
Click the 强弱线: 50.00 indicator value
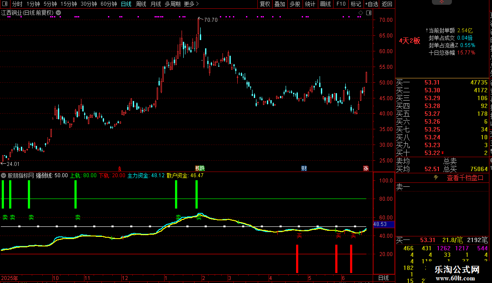click(x=52, y=175)
